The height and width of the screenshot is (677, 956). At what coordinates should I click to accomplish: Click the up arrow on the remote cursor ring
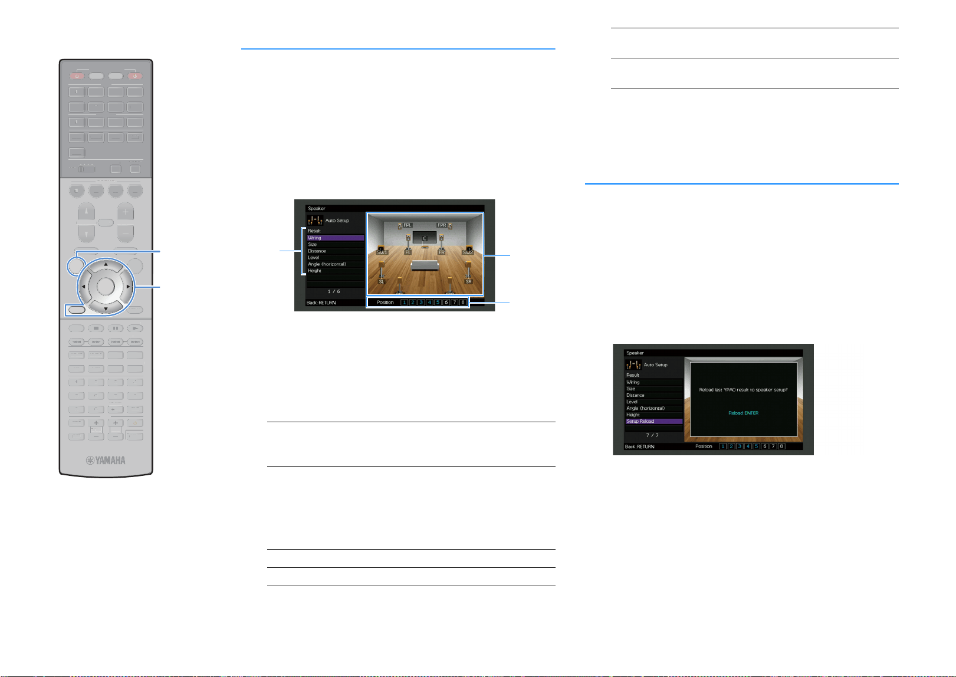106,264
